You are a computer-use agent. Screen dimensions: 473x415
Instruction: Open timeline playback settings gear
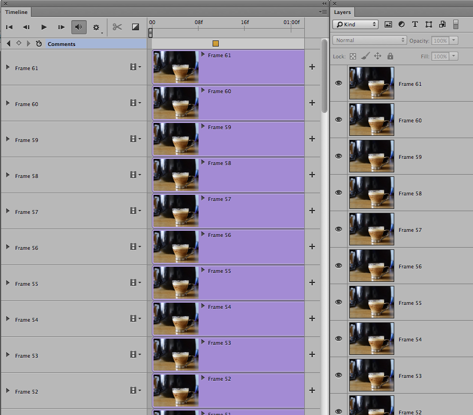pyautogui.click(x=96, y=28)
